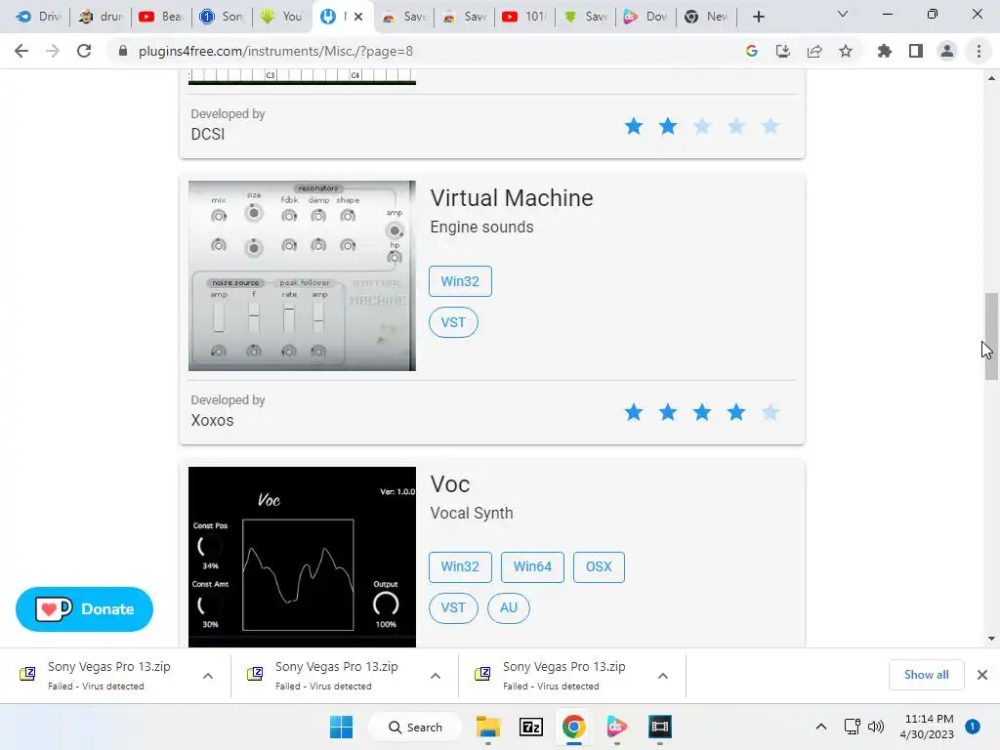Toggle the browser side panel
This screenshot has width=1000, height=750.
pos(916,51)
